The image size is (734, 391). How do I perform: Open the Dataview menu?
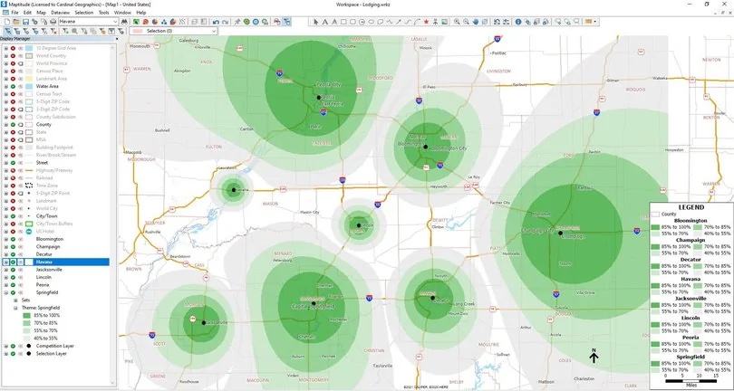60,12
